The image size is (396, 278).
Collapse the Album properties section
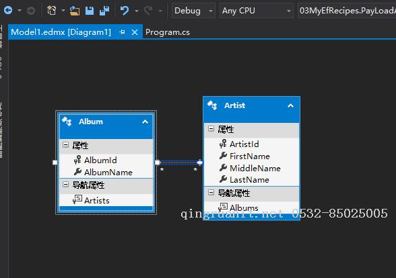pyautogui.click(x=66, y=145)
